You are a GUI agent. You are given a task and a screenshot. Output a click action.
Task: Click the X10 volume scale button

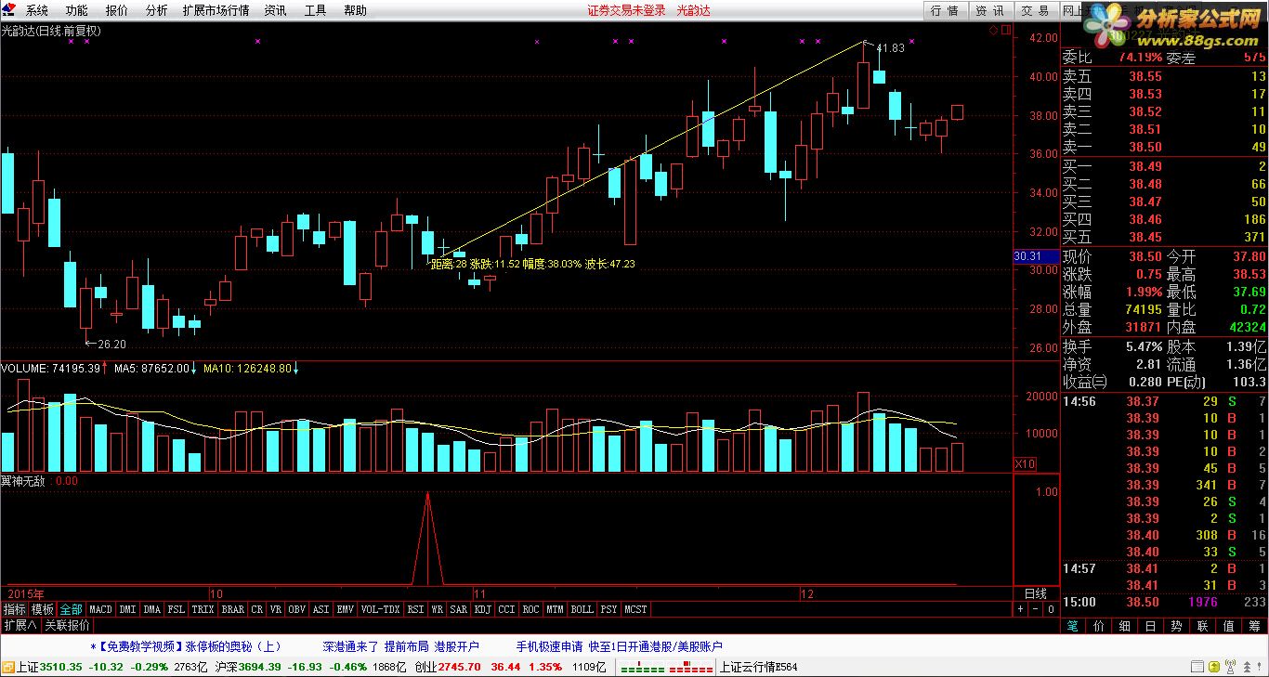(x=1024, y=463)
